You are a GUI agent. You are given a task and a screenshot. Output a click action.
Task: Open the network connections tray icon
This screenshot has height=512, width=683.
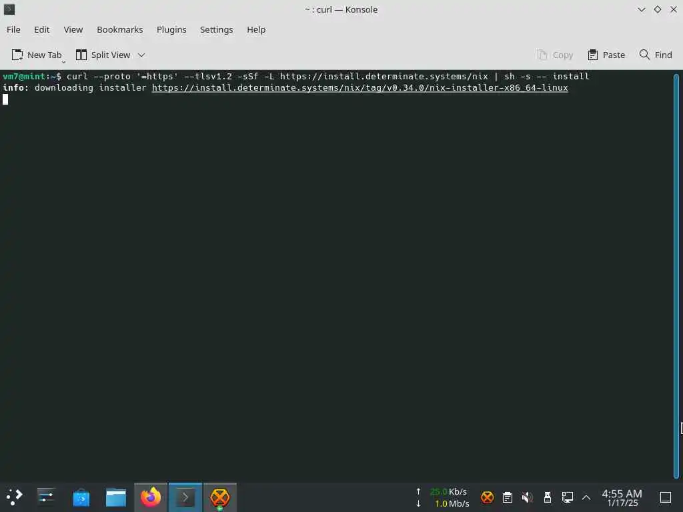pyautogui.click(x=567, y=497)
